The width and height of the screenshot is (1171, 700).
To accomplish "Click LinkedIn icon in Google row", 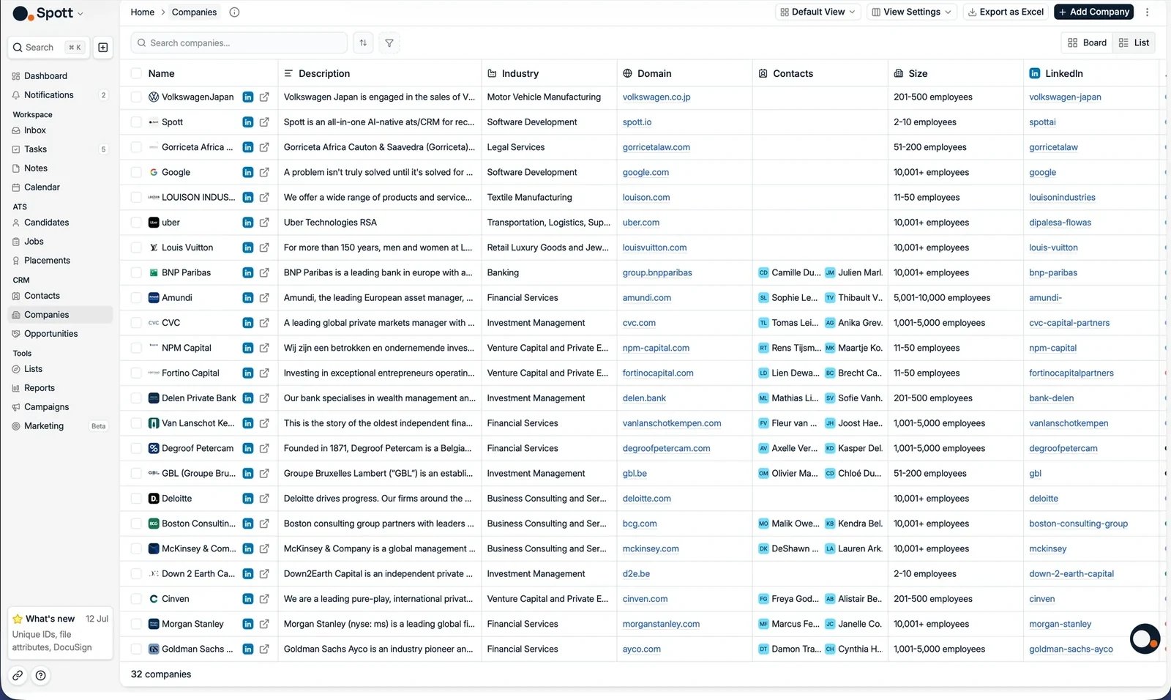I will [x=248, y=173].
